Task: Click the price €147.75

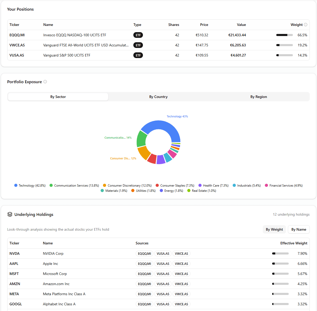Action: coord(202,45)
